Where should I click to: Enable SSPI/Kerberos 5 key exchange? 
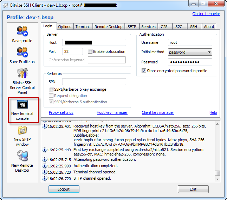click(51, 89)
